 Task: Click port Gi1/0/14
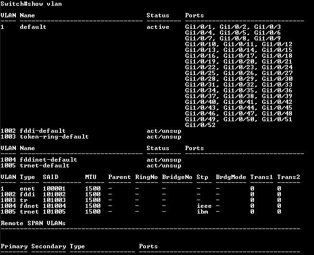point(239,50)
